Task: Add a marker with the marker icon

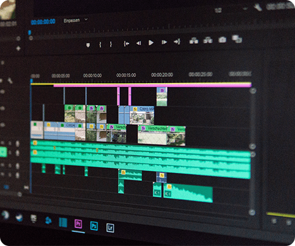Action: pyautogui.click(x=88, y=45)
